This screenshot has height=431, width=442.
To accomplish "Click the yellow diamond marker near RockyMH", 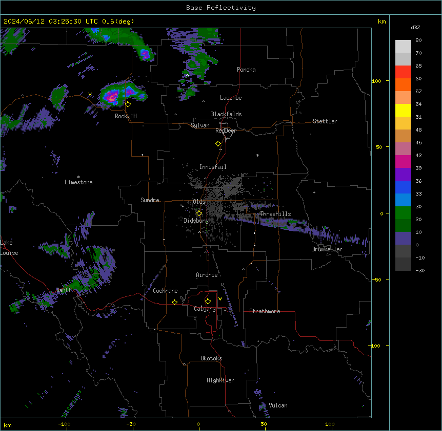I will [x=128, y=104].
